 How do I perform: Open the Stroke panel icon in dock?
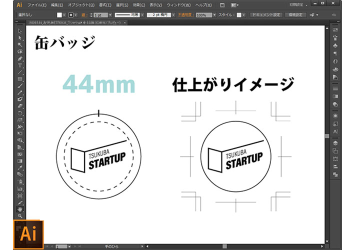click(335, 88)
